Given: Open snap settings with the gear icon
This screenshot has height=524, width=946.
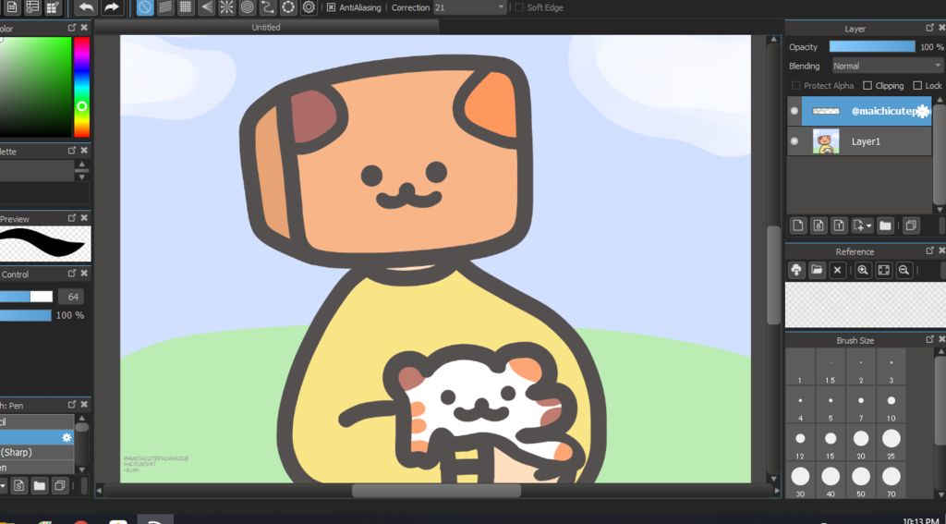Looking at the screenshot, I should click(309, 7).
